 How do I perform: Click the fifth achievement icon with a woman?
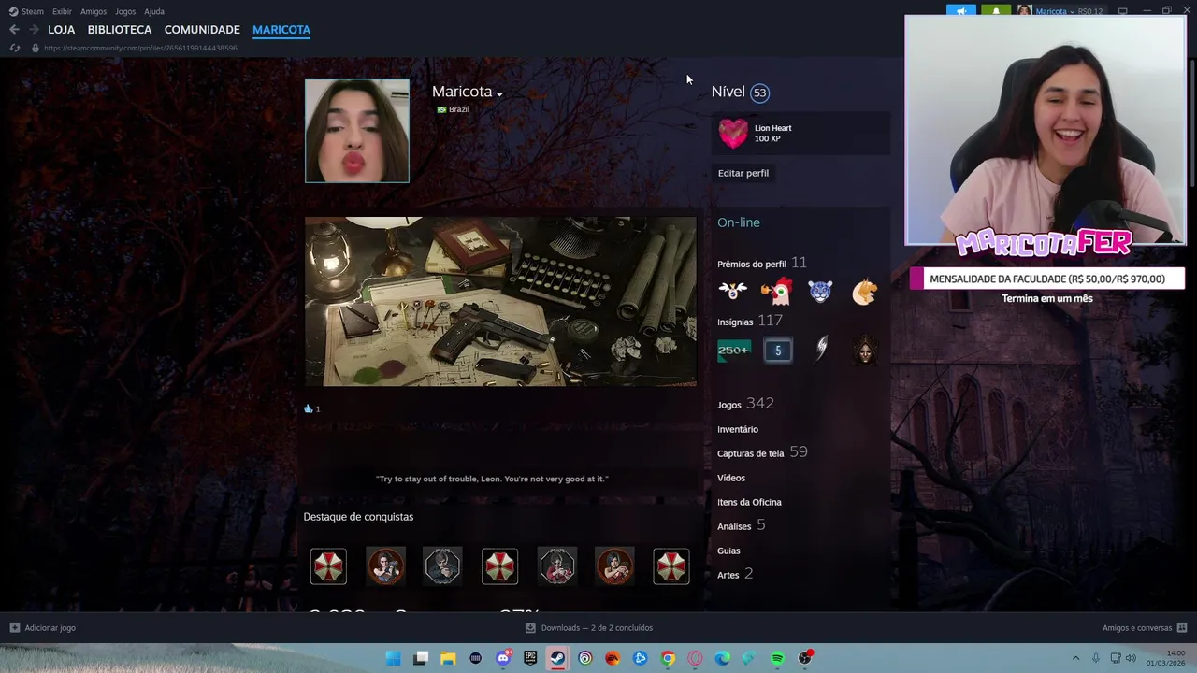(556, 566)
